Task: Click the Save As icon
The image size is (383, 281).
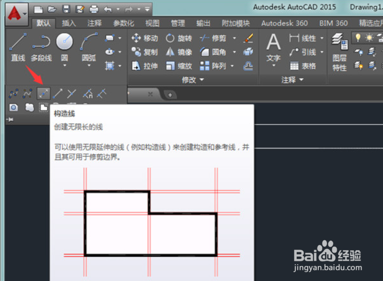Action: pyautogui.click(x=80, y=9)
